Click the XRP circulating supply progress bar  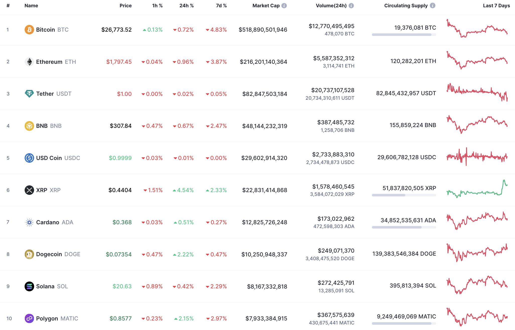(x=404, y=195)
